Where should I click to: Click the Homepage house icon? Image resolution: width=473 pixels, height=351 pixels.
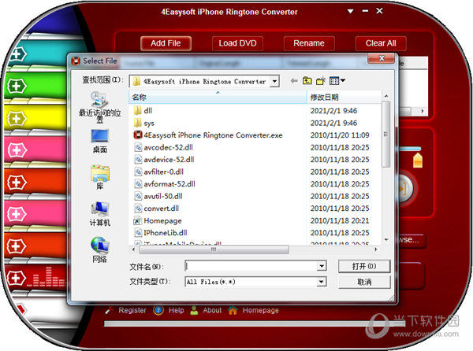tap(233, 310)
